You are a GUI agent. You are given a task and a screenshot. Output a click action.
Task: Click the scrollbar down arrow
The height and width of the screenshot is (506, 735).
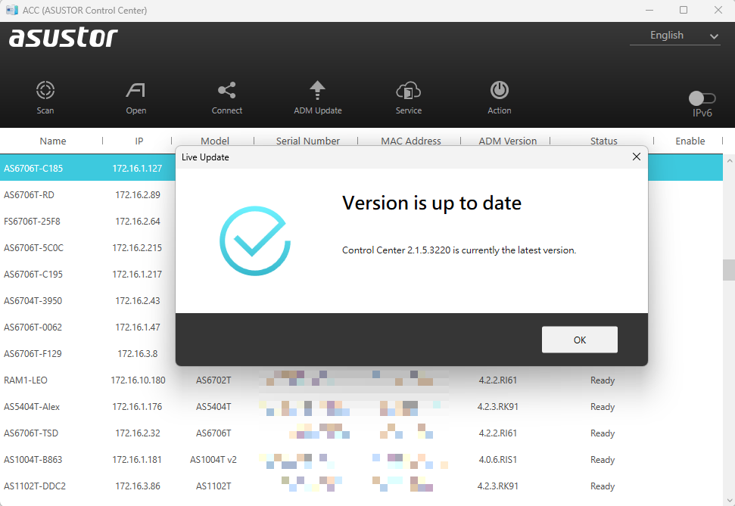coord(729,500)
